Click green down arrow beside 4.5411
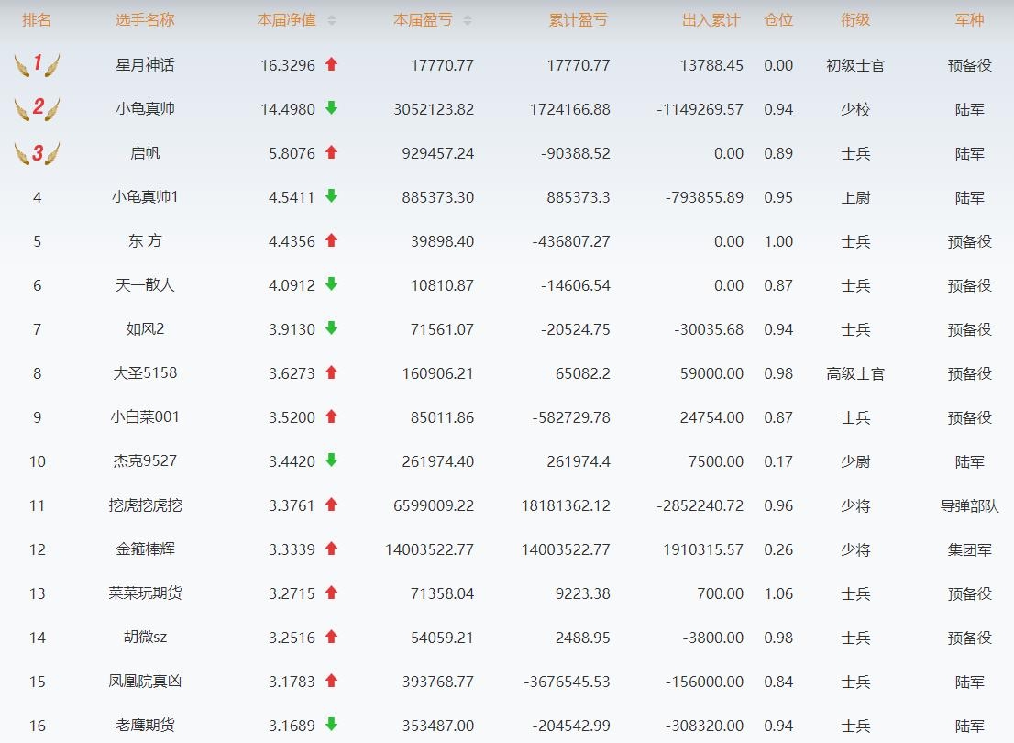 (x=332, y=196)
